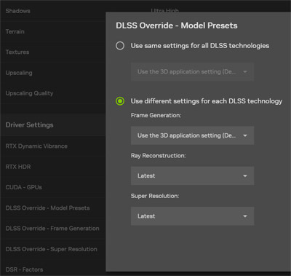Click the Upscaling setting row

tap(53, 73)
